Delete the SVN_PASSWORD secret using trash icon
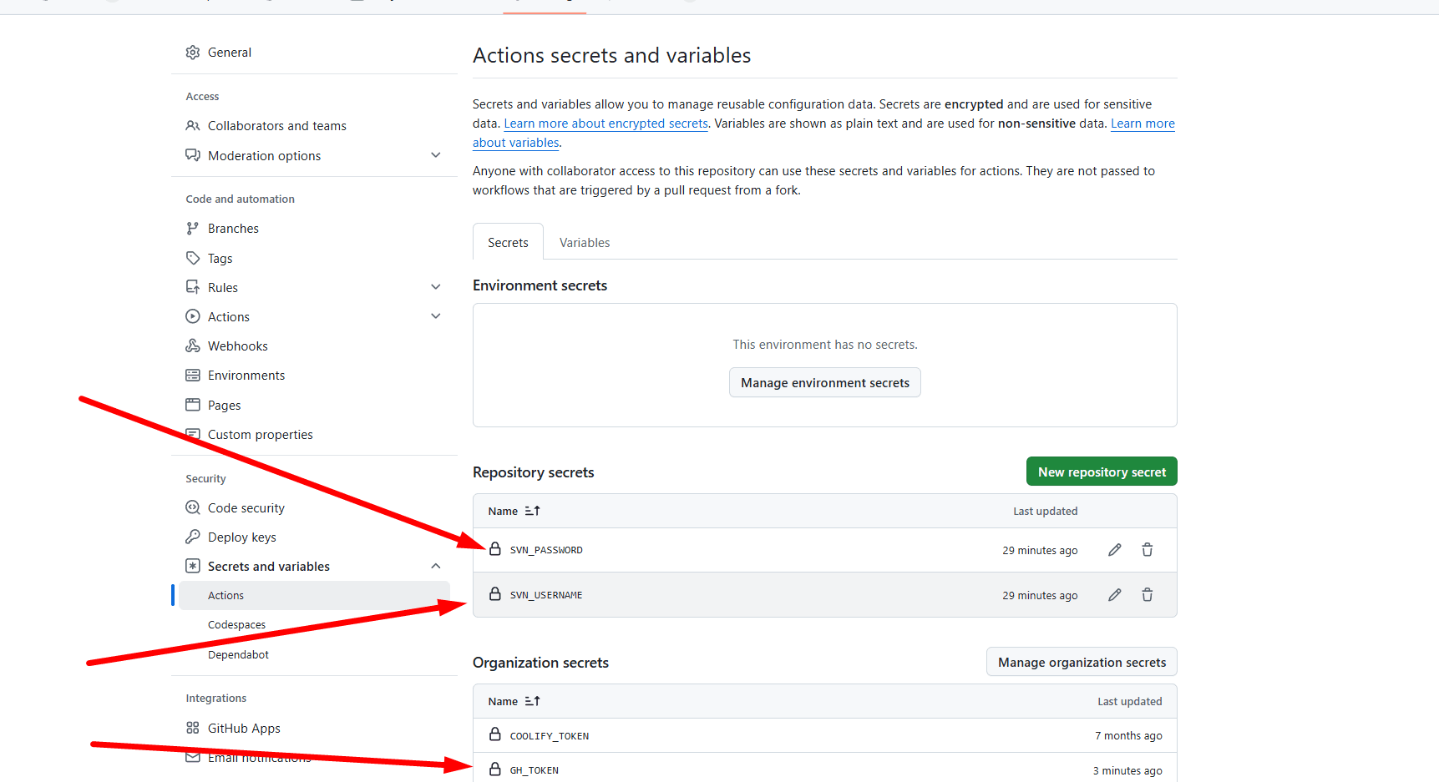Image resolution: width=1439 pixels, height=782 pixels. tap(1148, 550)
